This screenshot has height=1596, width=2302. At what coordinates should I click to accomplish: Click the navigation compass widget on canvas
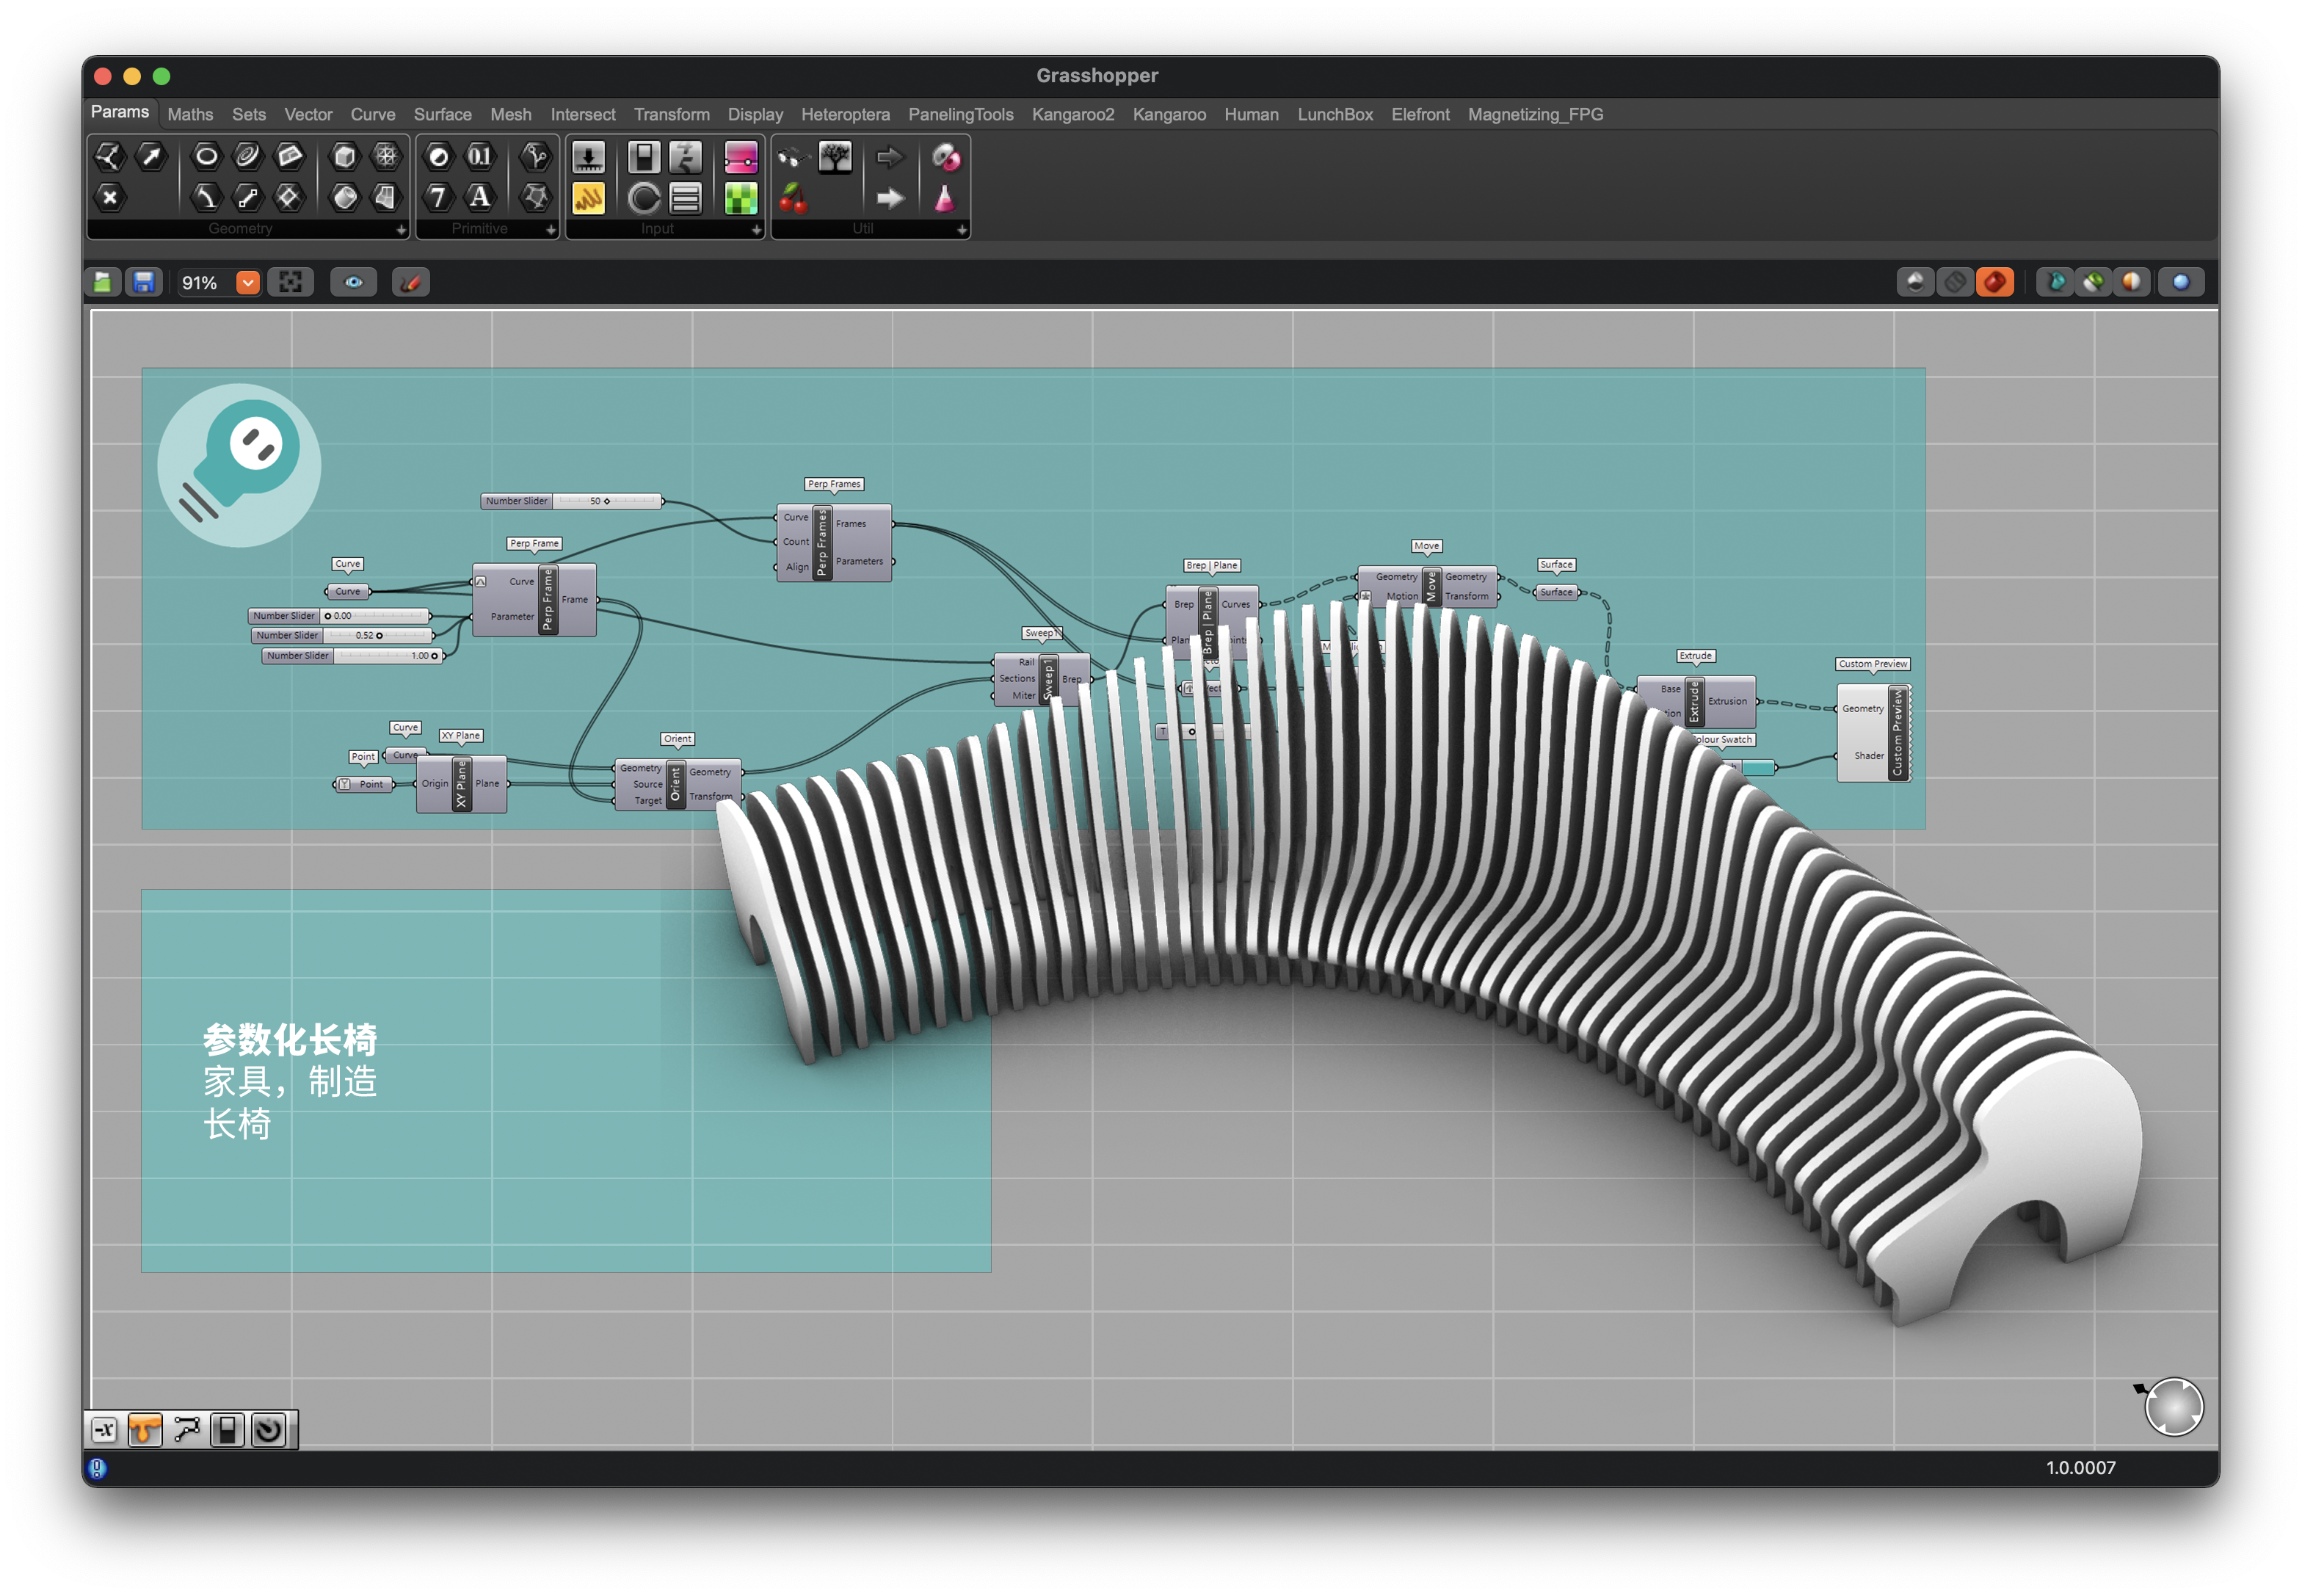click(2174, 1407)
